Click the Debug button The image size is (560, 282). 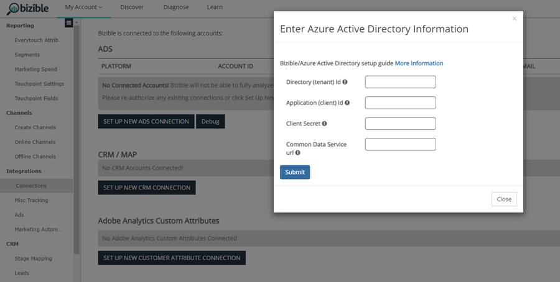click(210, 122)
